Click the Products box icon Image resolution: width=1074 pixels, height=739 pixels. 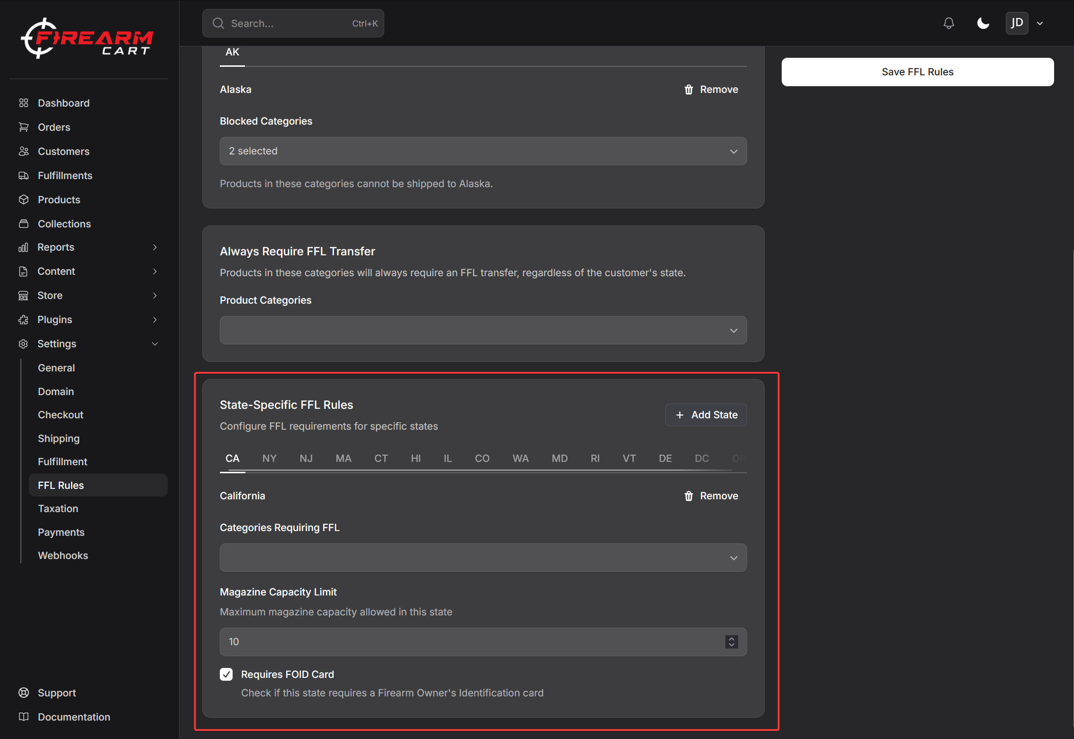(x=24, y=199)
